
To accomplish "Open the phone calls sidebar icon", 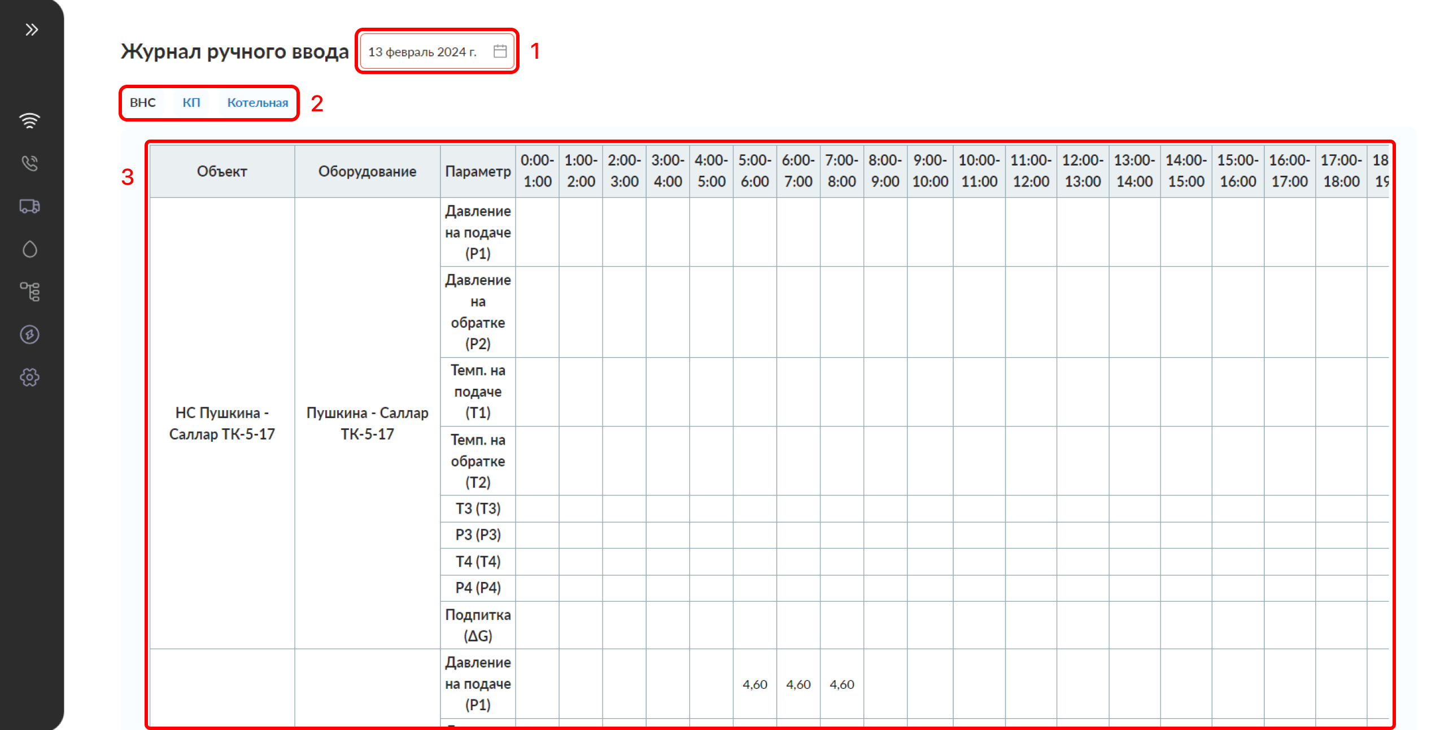I will point(30,163).
